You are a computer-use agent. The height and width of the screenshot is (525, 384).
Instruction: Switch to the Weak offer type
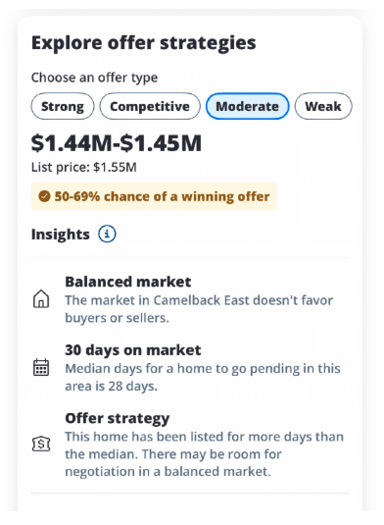coord(323,107)
